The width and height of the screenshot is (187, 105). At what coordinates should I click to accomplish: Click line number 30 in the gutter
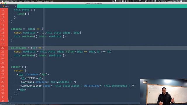point(3,86)
